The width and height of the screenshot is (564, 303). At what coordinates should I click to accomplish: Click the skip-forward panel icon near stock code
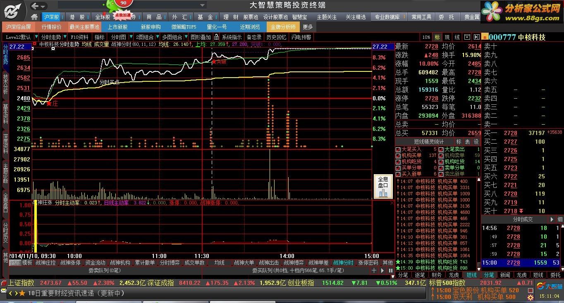coord(476,37)
